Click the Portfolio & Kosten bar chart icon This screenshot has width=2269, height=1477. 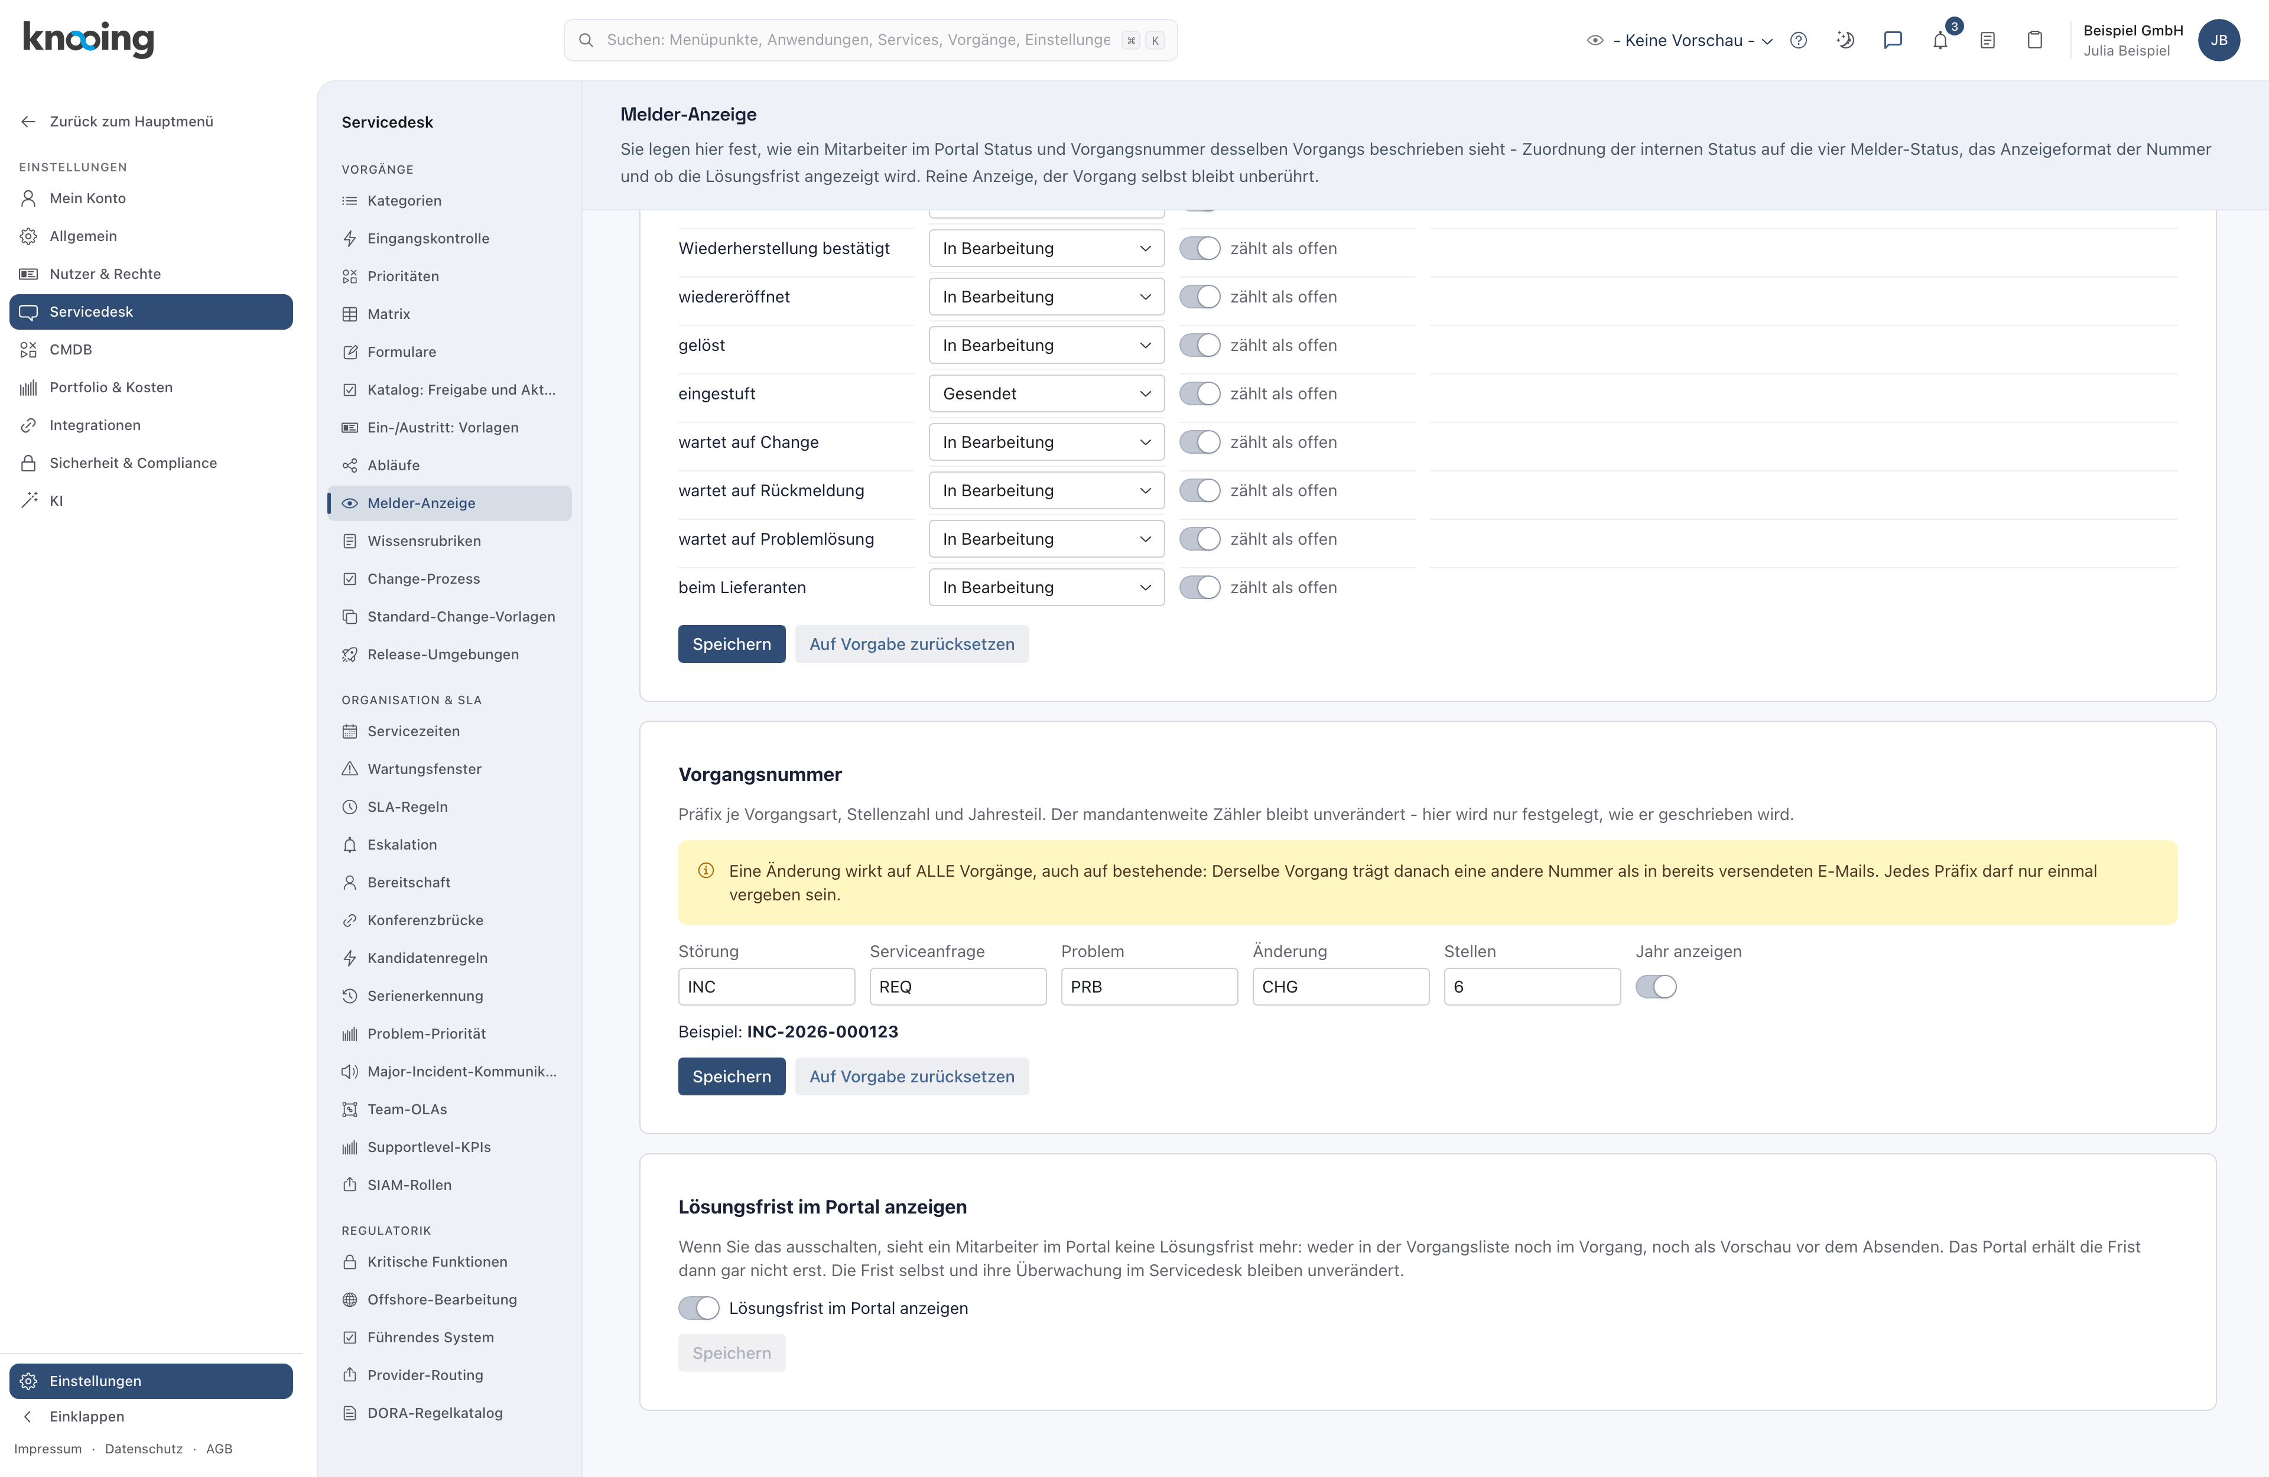[x=28, y=387]
